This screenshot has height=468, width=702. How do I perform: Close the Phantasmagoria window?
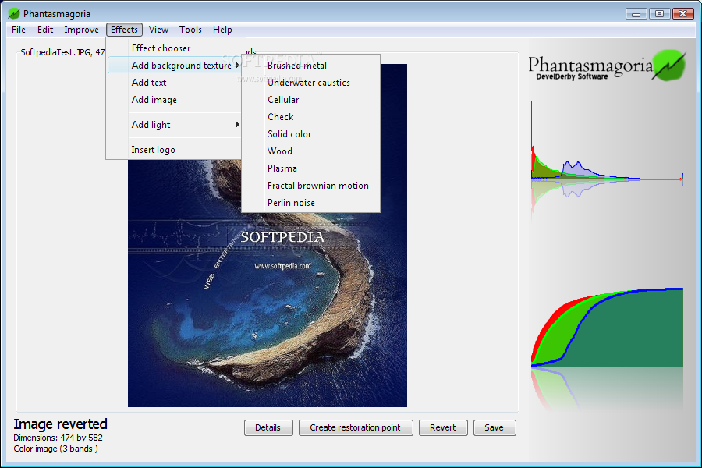click(683, 14)
